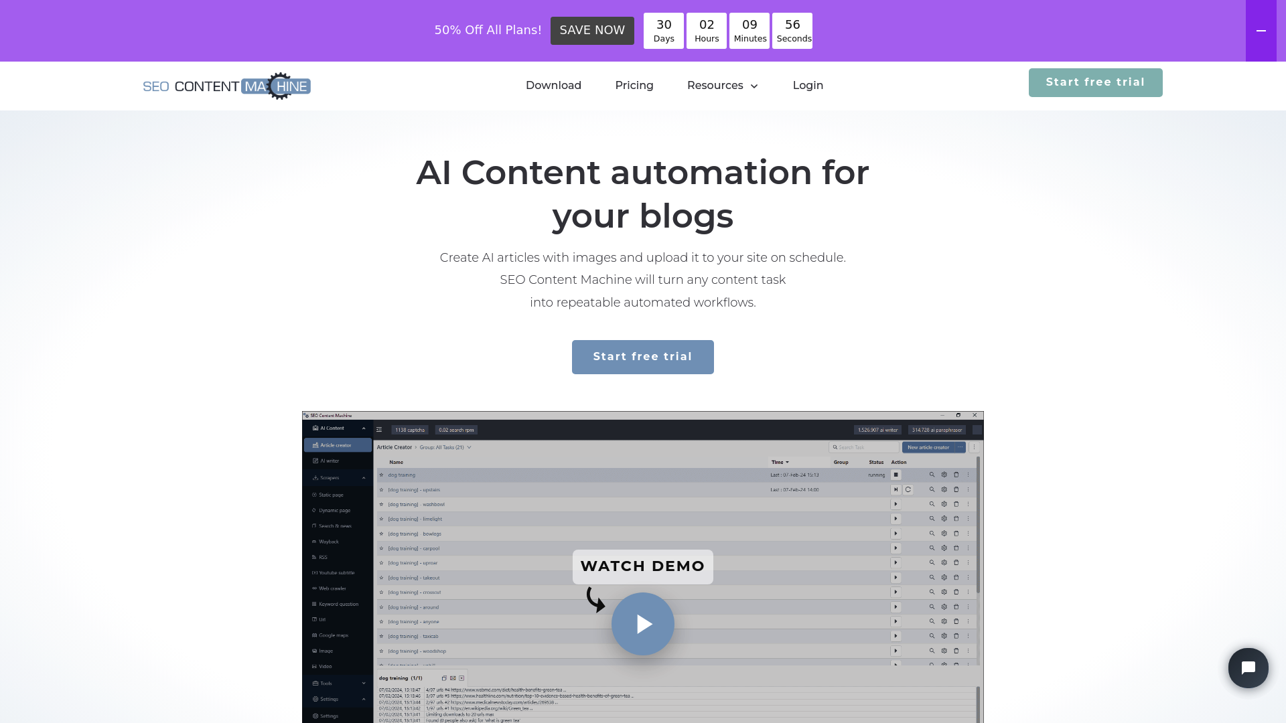Viewport: 1286px width, 723px height.
Task: Click the Login menu item
Action: tap(808, 86)
